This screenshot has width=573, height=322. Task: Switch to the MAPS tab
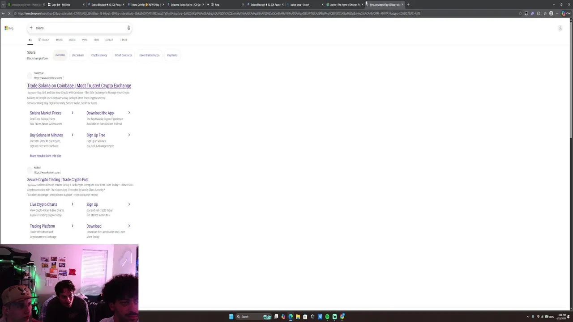[x=84, y=40]
